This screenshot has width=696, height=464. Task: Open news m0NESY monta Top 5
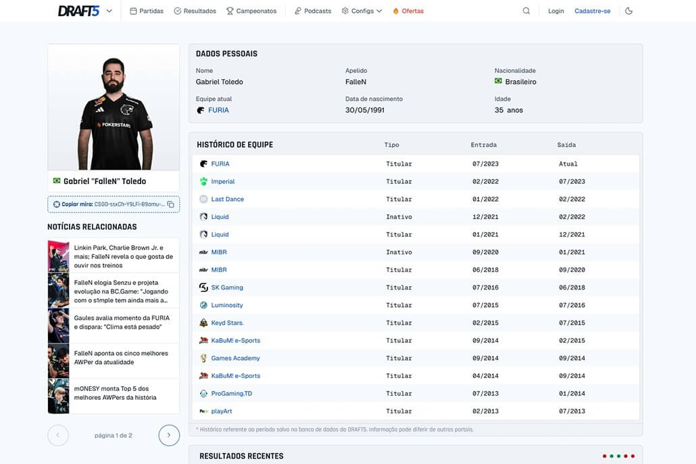(x=115, y=393)
